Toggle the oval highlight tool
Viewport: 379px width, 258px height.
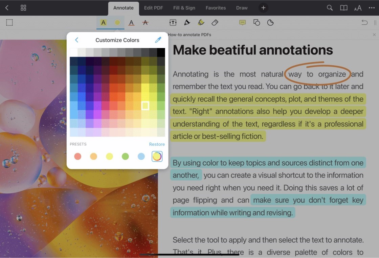(x=118, y=23)
